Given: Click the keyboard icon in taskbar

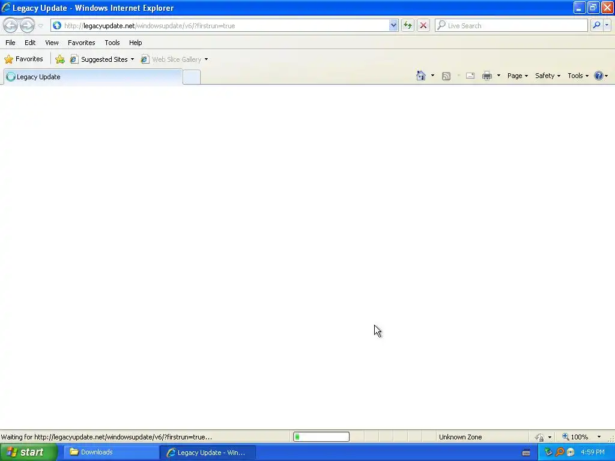Looking at the screenshot, I should point(526,453).
